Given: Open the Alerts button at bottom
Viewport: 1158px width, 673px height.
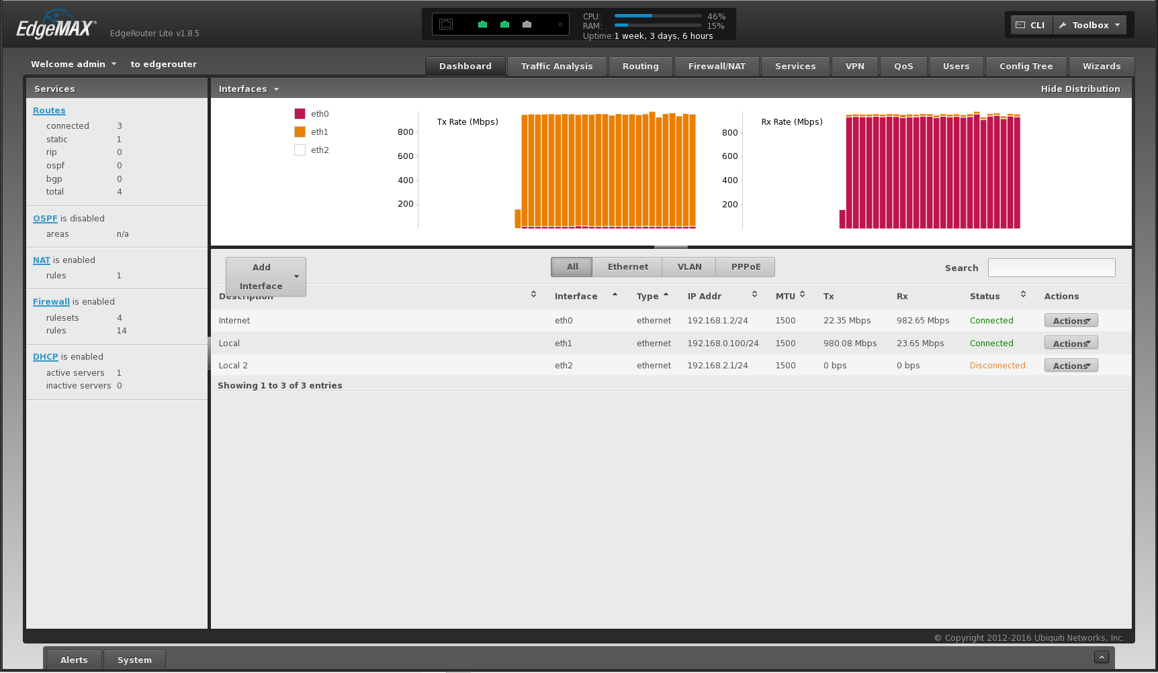Looking at the screenshot, I should pos(74,660).
